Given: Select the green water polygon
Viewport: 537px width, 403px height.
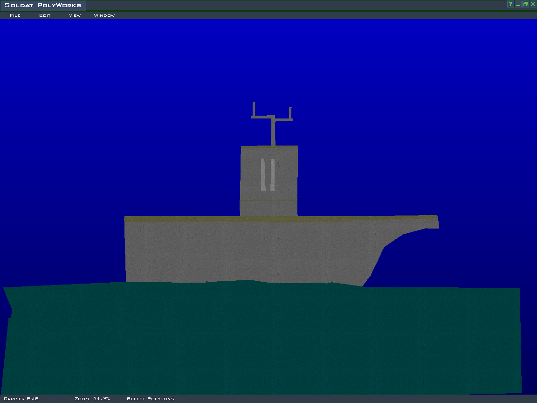Looking at the screenshot, I should tap(261, 340).
